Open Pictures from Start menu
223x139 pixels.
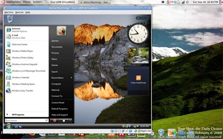coord(55,53)
